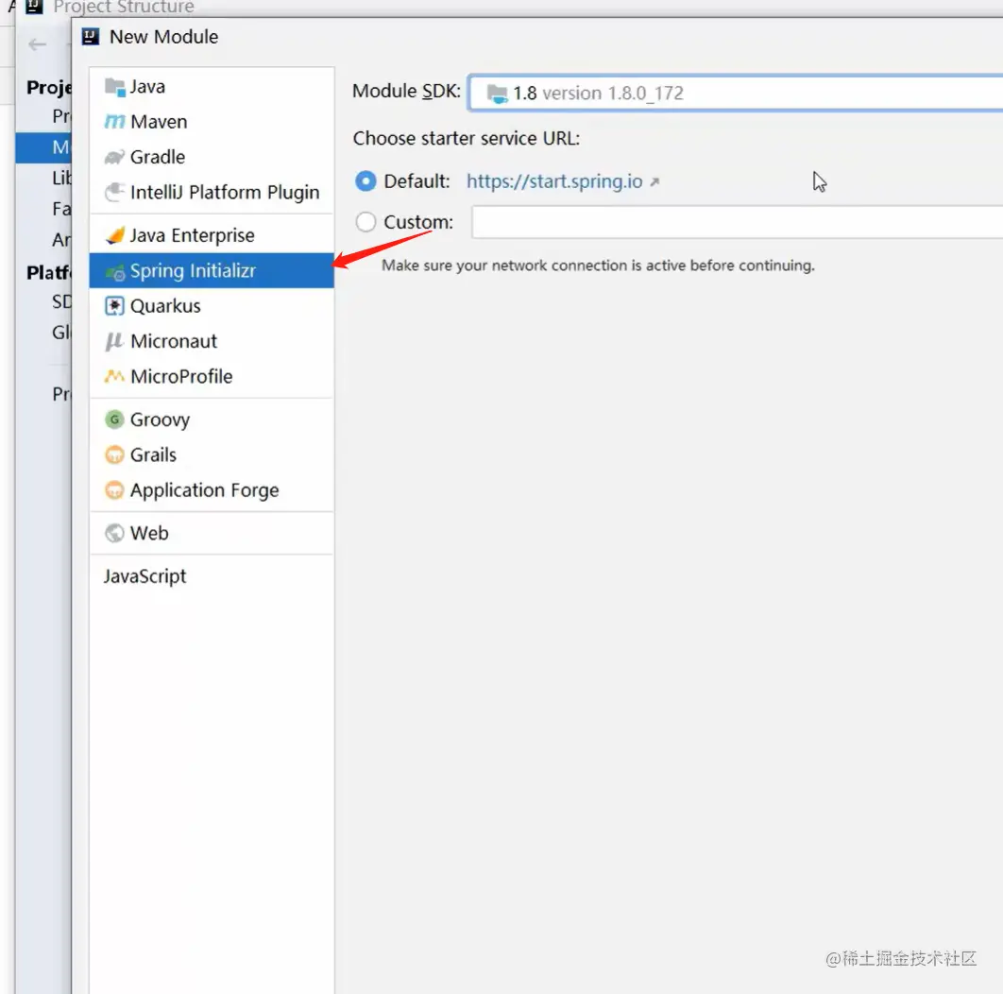This screenshot has height=994, width=1003.
Task: Click the Java Enterprise icon
Action: pos(114,235)
